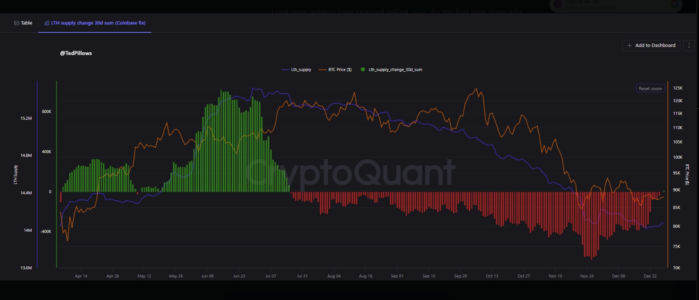
Task: Click the @TedPillows author label
Action: [x=76, y=53]
